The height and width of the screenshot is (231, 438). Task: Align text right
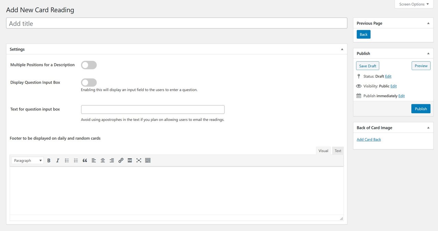[x=112, y=160]
